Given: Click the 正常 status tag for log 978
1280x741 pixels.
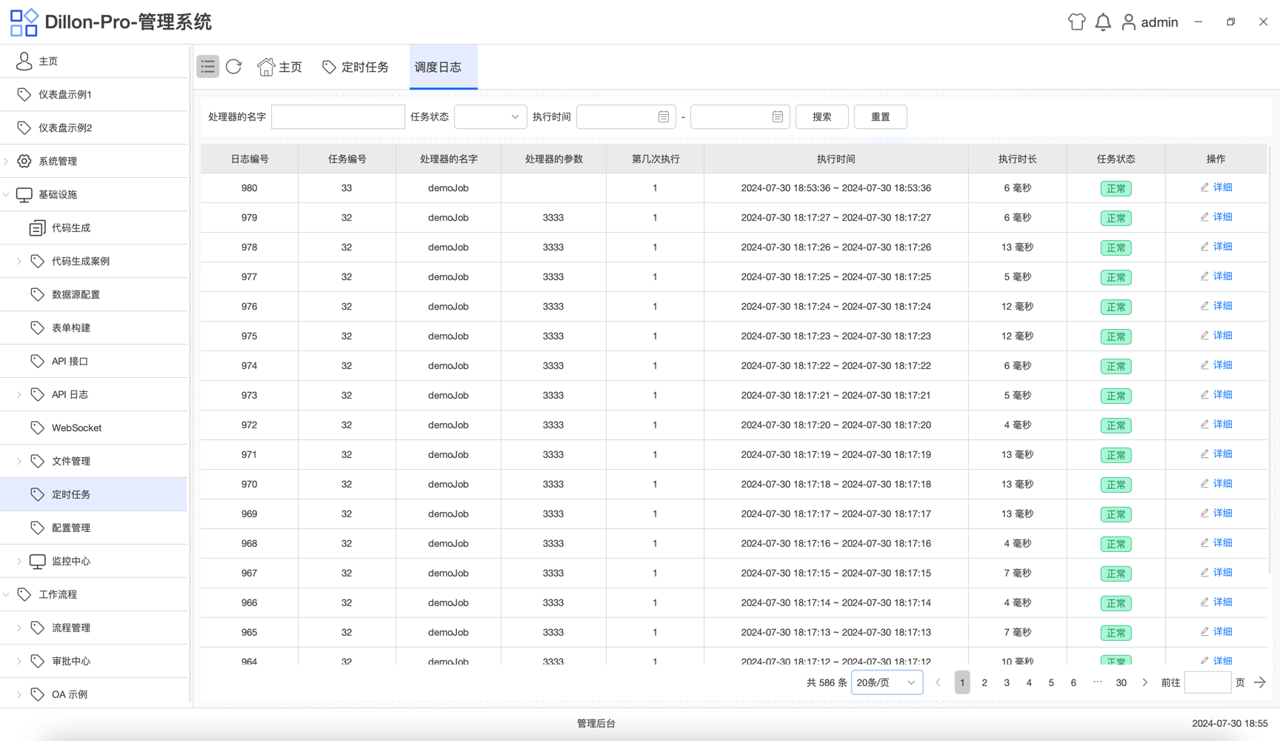Looking at the screenshot, I should [x=1116, y=247].
